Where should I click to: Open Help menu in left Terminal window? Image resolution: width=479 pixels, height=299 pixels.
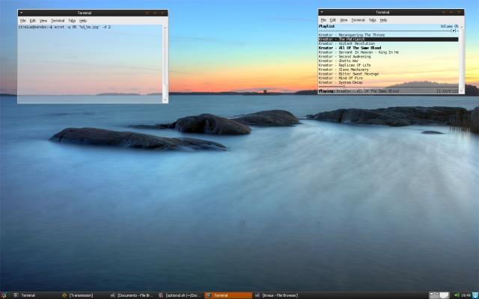pyautogui.click(x=83, y=21)
